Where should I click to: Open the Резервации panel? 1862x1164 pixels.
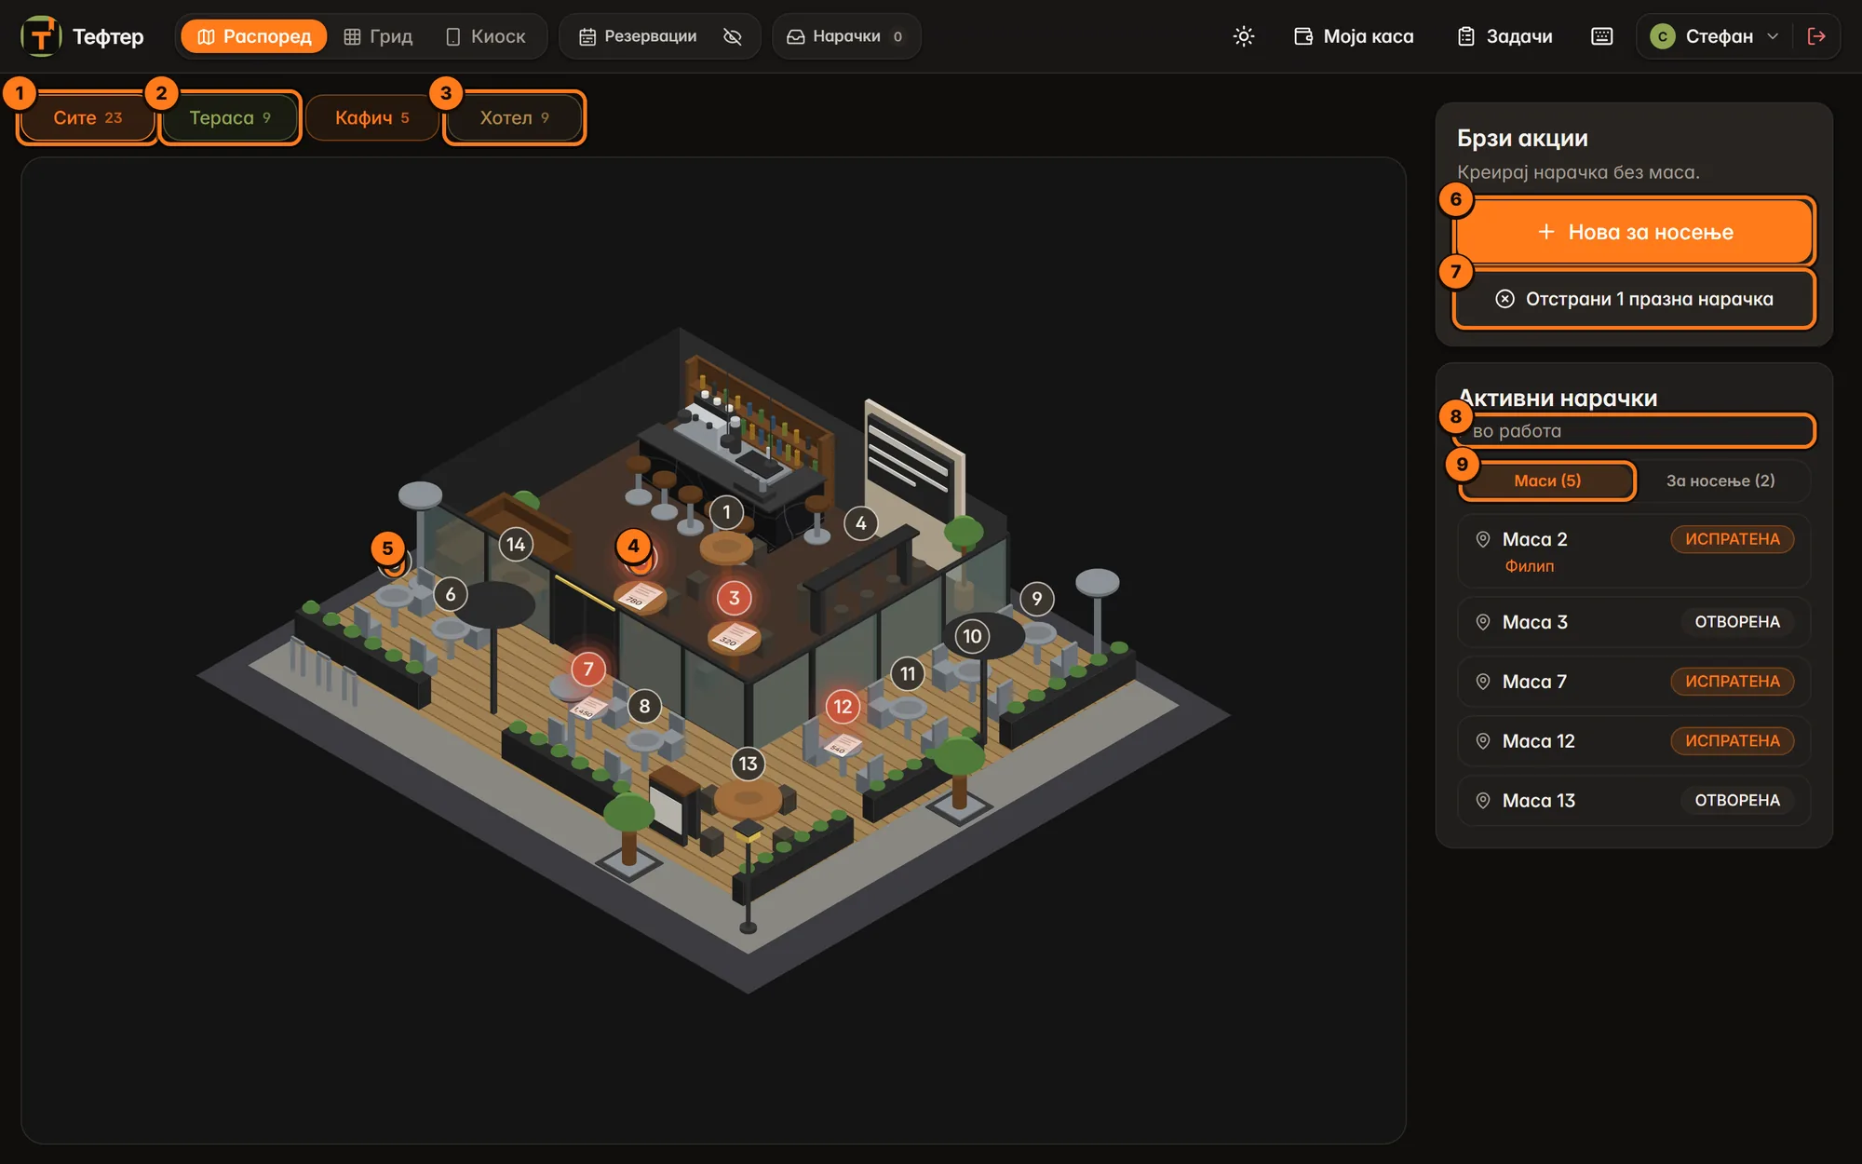click(x=638, y=36)
